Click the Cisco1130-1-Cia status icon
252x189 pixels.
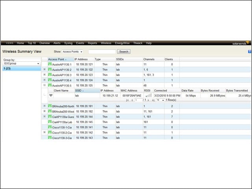50,127
